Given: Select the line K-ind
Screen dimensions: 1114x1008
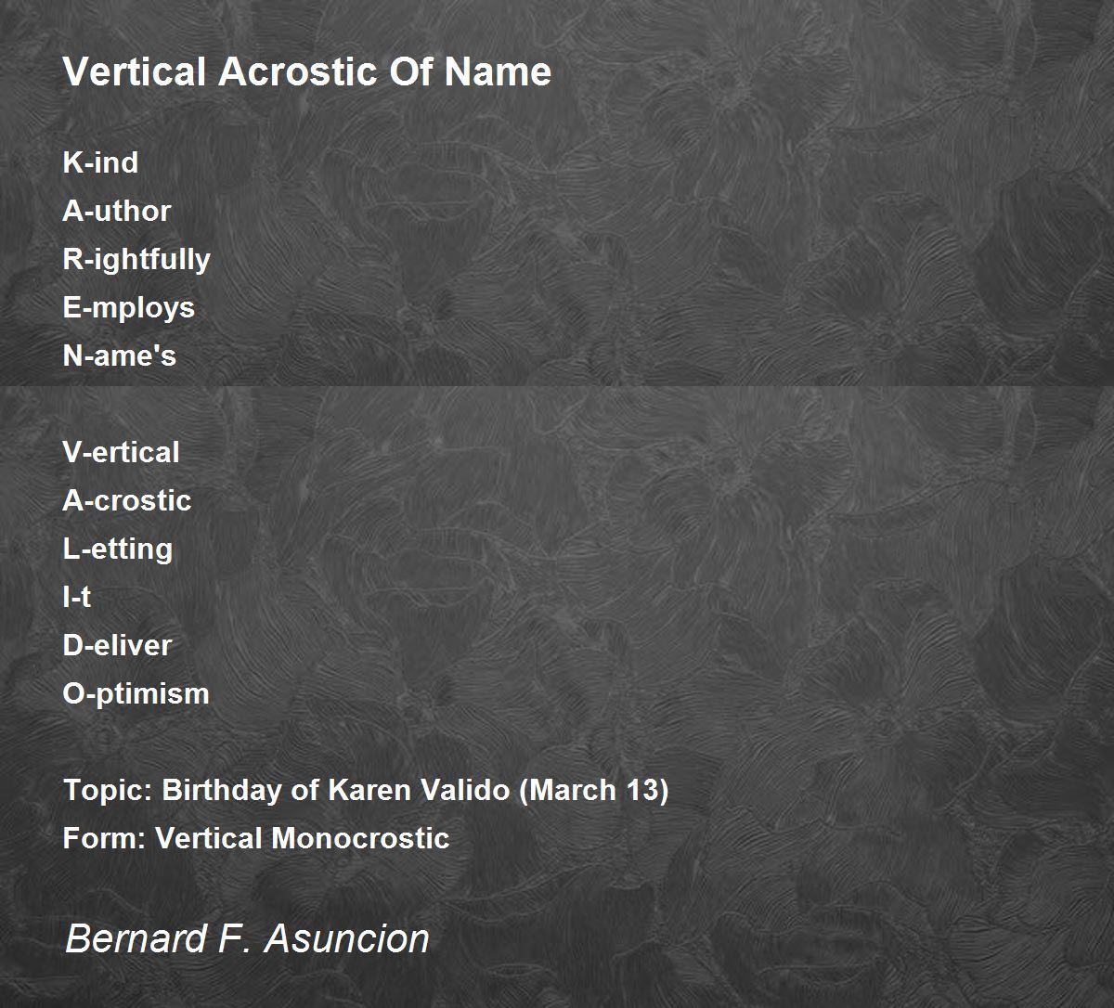Looking at the screenshot, I should coord(100,162).
